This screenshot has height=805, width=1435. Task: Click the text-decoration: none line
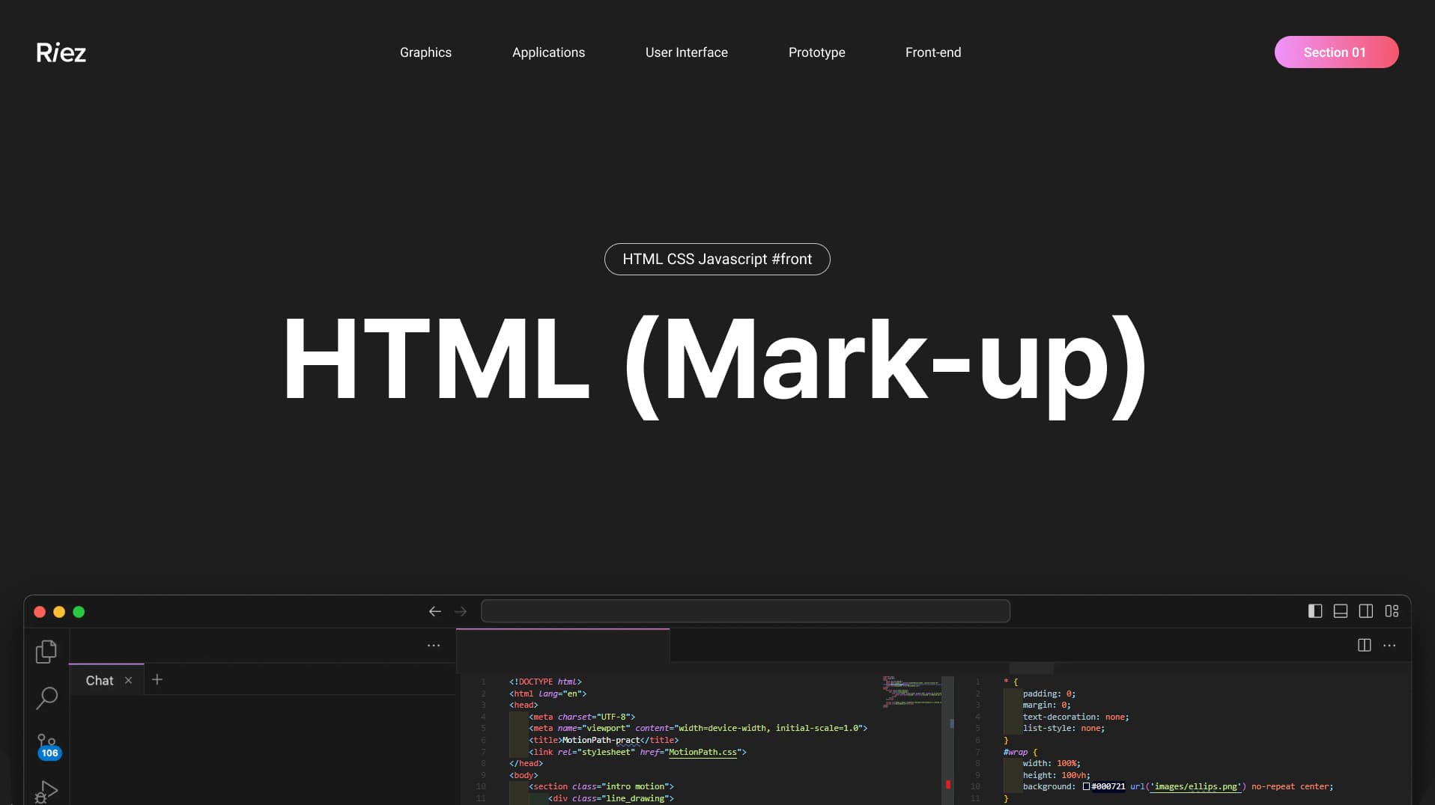click(1076, 717)
